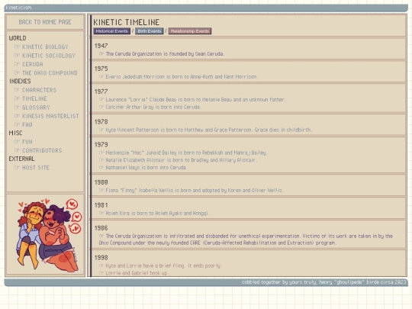
Task: Click hand bullet before Mackenzie Mac Bailey entry
Action: 101,153
